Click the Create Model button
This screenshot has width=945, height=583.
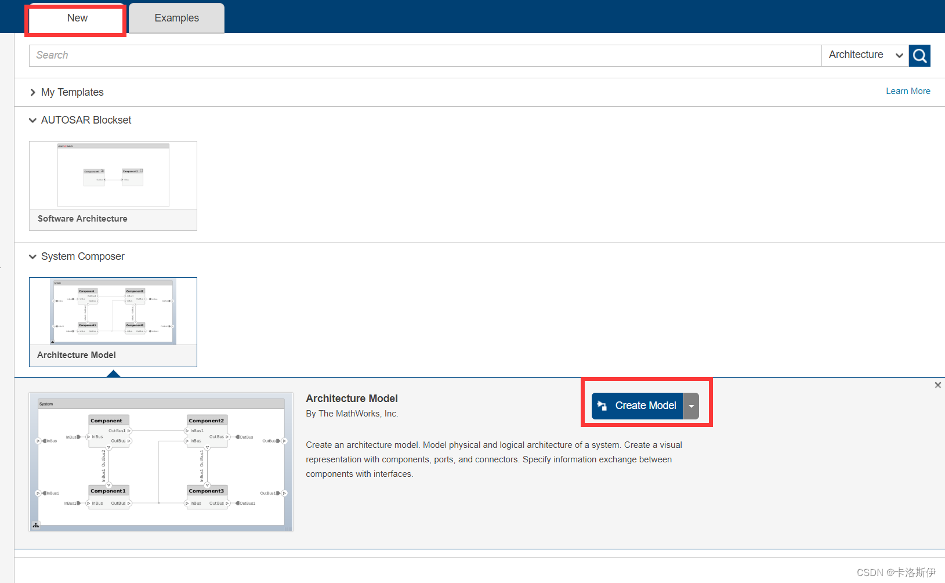[637, 405]
